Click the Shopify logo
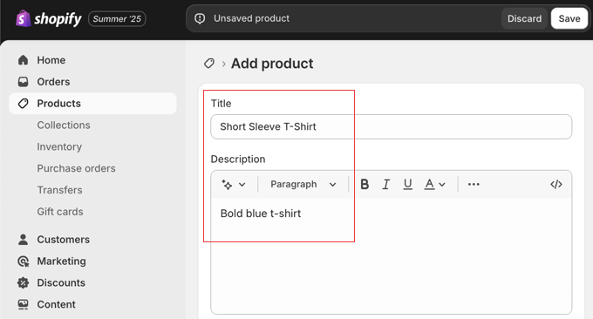The image size is (593, 319). [x=49, y=18]
